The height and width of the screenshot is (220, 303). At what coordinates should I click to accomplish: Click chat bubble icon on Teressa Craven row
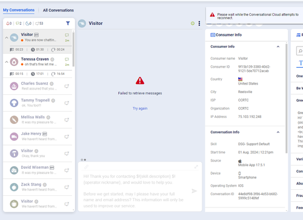[67, 59]
